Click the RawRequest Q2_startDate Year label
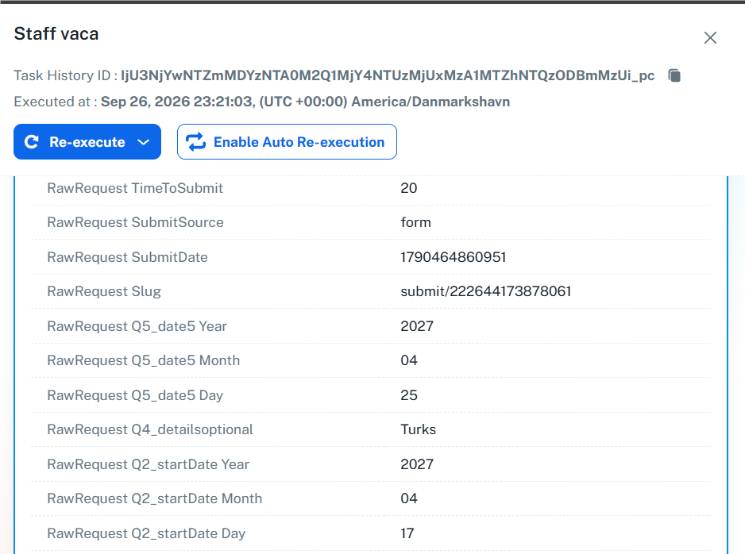This screenshot has height=554, width=745. point(149,464)
